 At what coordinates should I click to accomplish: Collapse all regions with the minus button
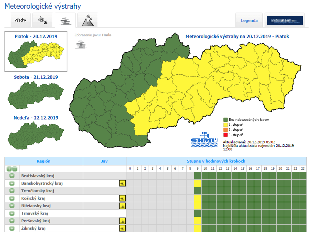point(14,169)
